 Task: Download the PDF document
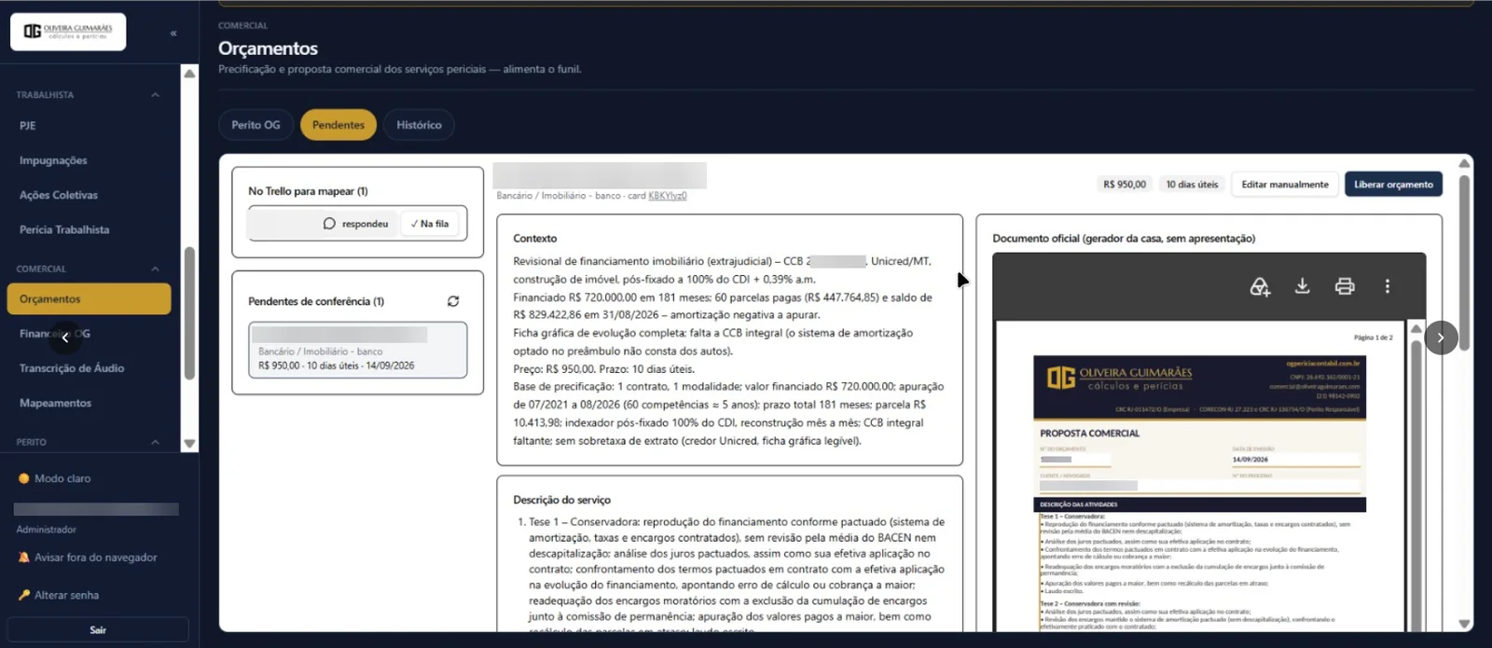(x=1303, y=286)
